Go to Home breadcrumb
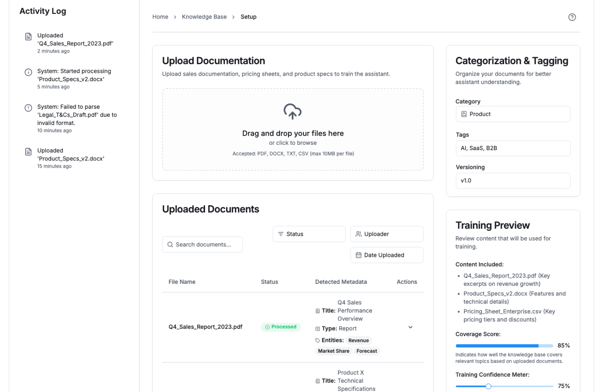This screenshot has height=392, width=603. coord(160,17)
